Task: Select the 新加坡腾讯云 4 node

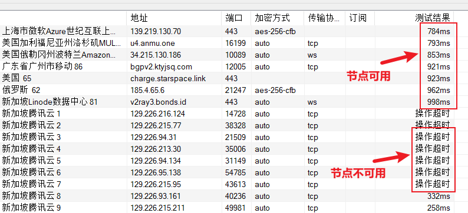Action: [x=31, y=149]
